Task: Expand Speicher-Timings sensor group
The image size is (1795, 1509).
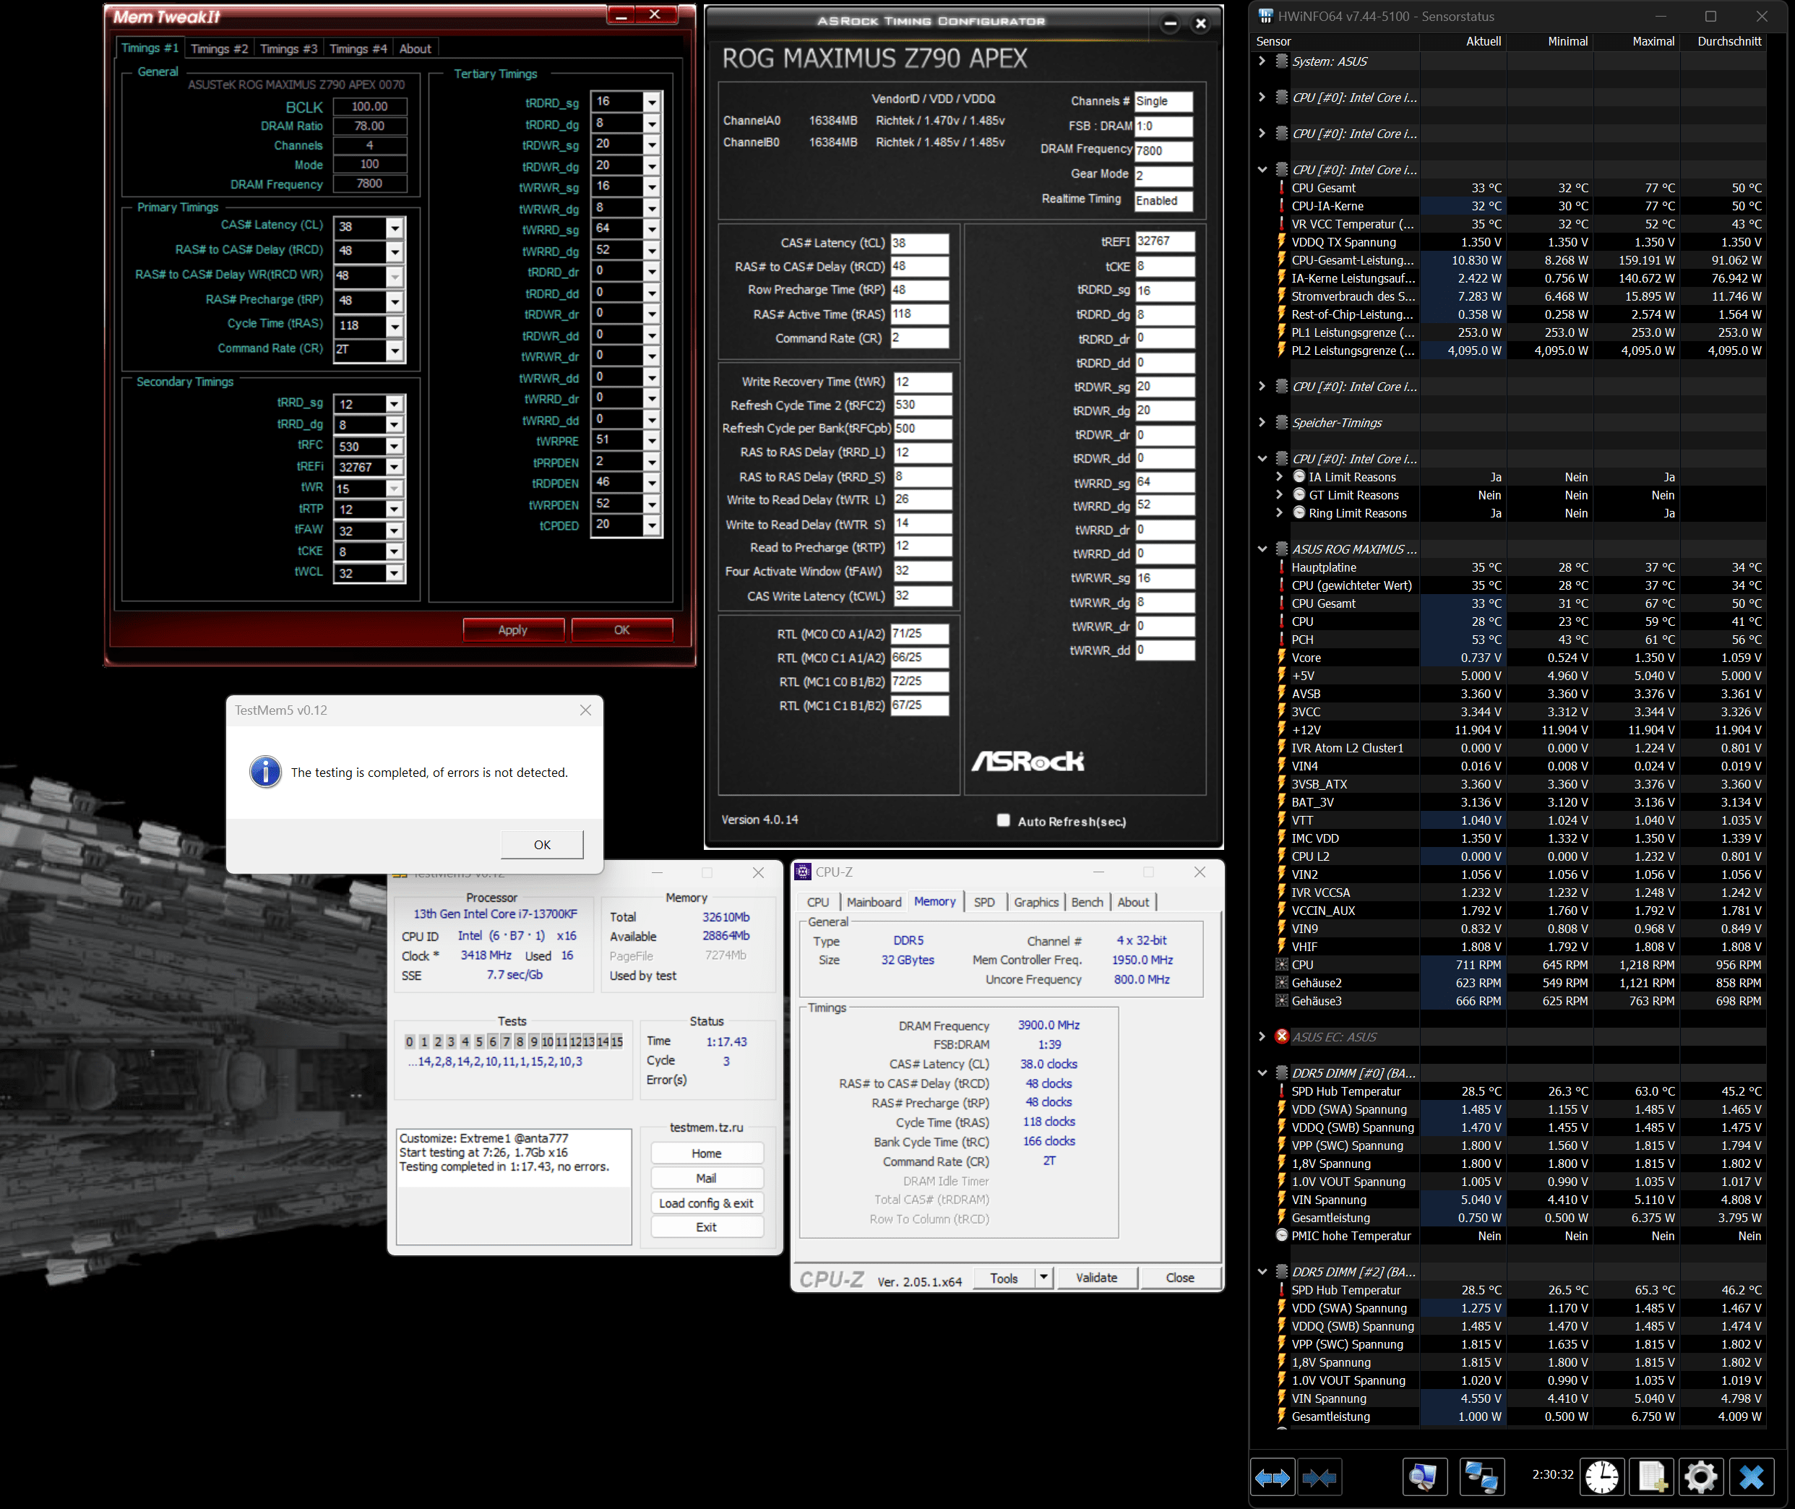Action: pos(1262,422)
